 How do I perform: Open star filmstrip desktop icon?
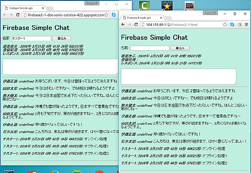(167, 5)
